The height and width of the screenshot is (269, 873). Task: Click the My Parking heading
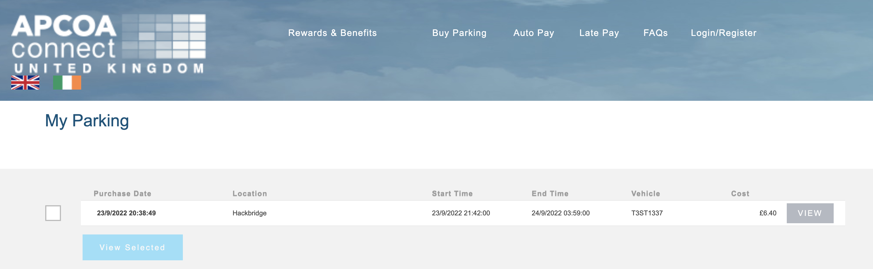(87, 121)
